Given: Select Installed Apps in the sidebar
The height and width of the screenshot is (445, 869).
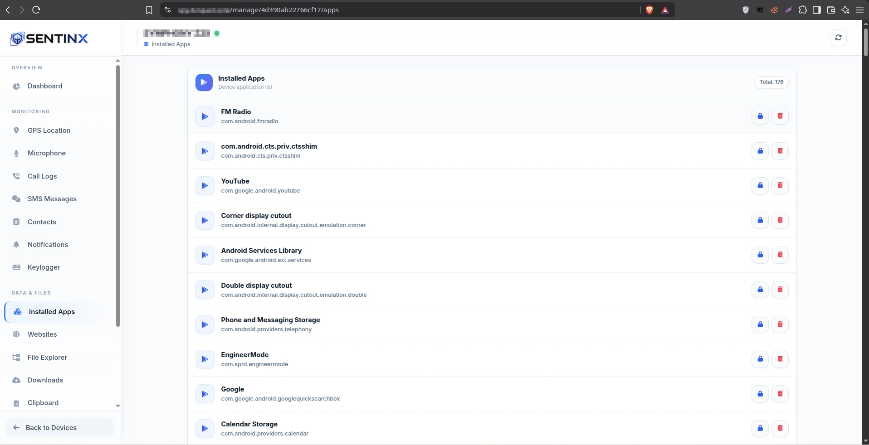Looking at the screenshot, I should tap(57, 312).
